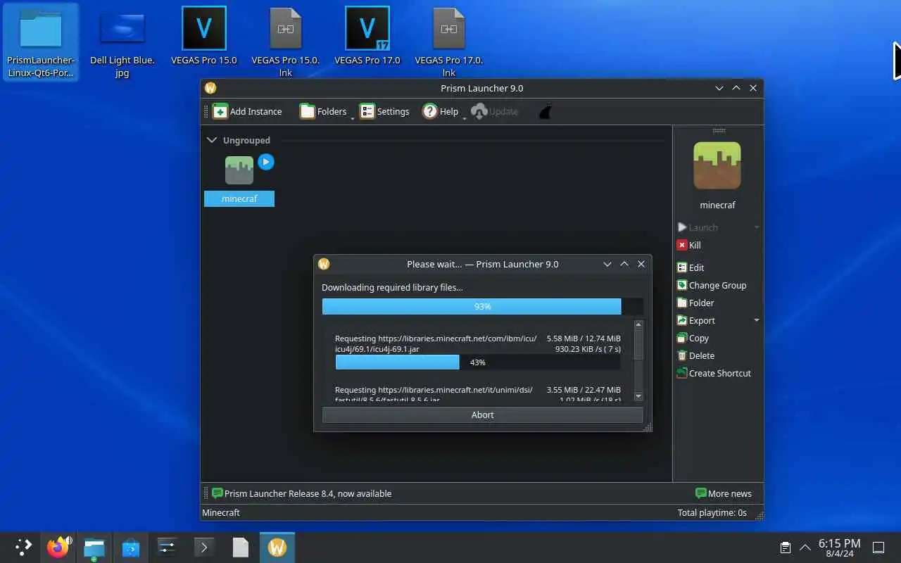Click Create Shortcut in the sidebar

[714, 373]
